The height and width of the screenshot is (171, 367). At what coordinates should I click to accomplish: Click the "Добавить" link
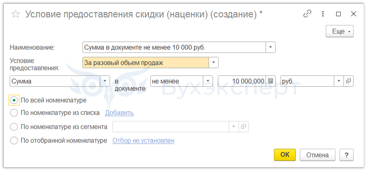[x=119, y=113]
